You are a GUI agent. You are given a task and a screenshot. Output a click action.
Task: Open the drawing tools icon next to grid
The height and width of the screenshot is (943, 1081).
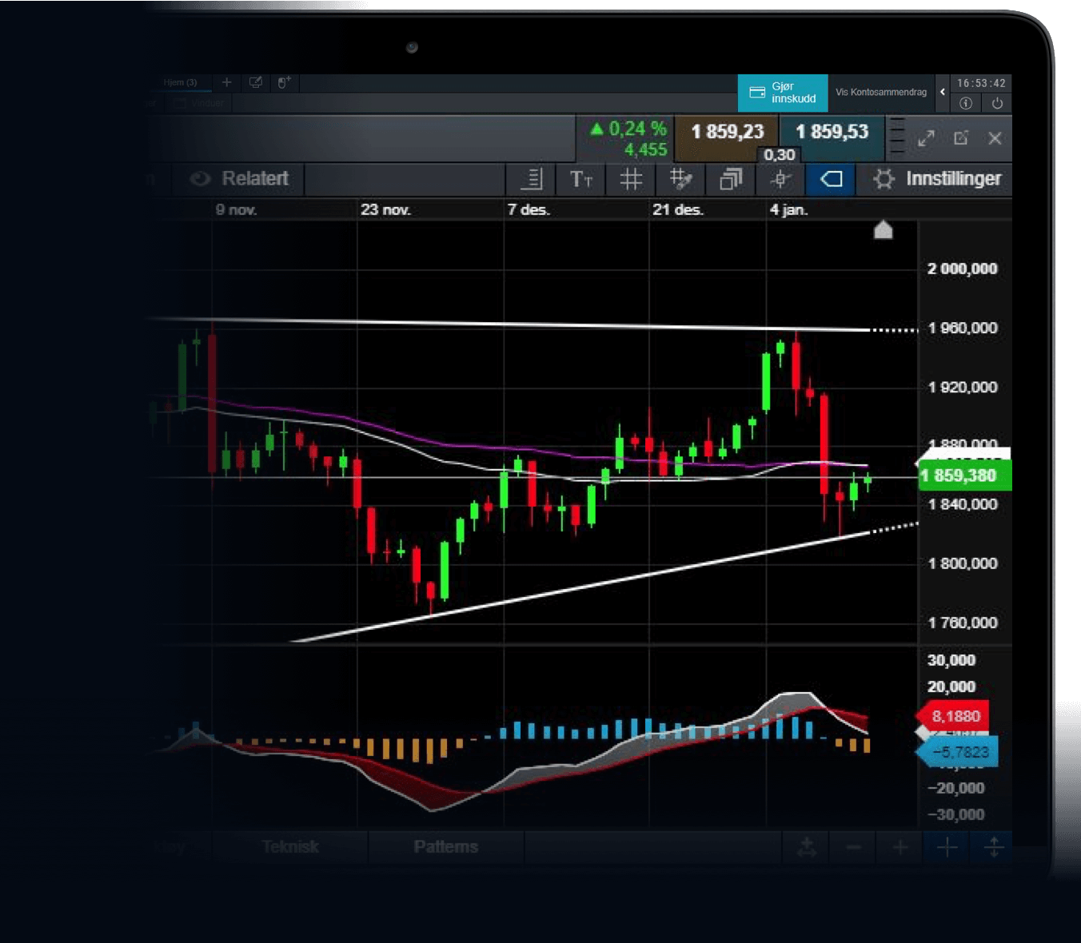pyautogui.click(x=680, y=179)
